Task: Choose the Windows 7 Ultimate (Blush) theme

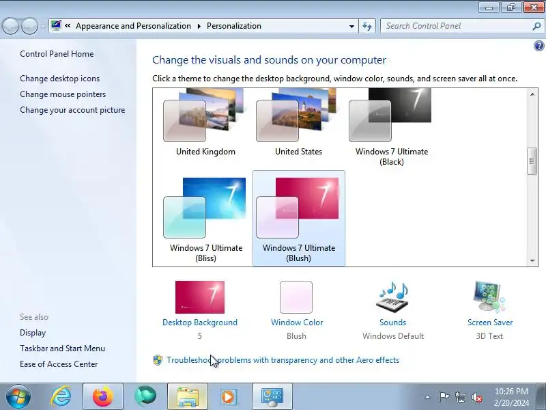Action: coord(298,219)
